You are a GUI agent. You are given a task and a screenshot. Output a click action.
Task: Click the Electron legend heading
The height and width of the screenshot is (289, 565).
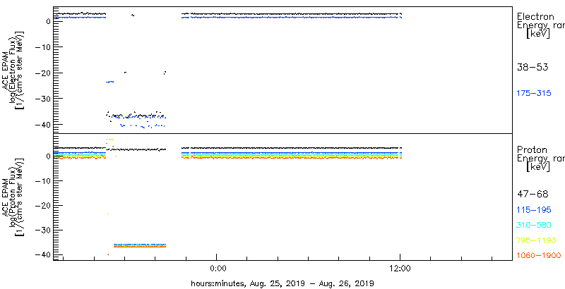pos(535,16)
